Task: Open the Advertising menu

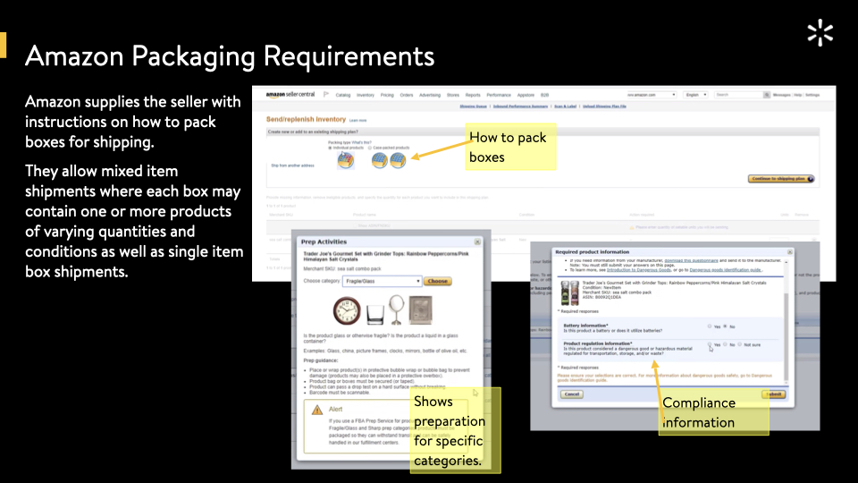Action: (430, 95)
